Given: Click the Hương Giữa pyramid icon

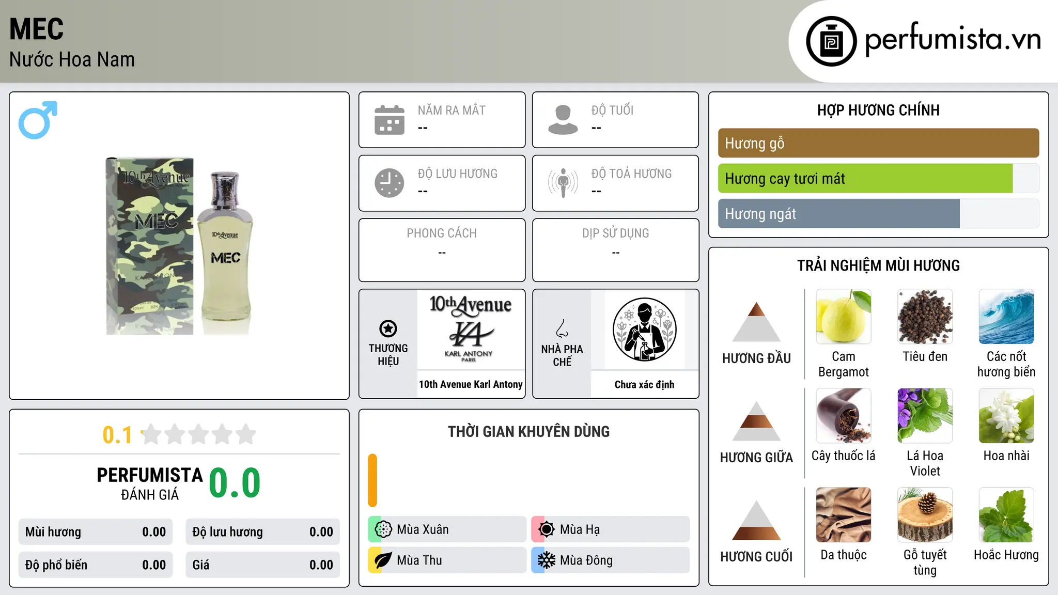Looking at the screenshot, I should coord(756,420).
